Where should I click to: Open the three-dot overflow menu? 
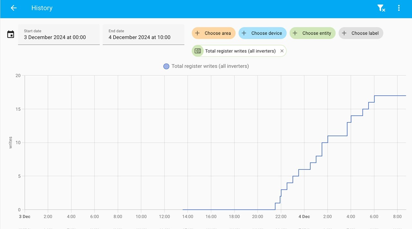[399, 8]
